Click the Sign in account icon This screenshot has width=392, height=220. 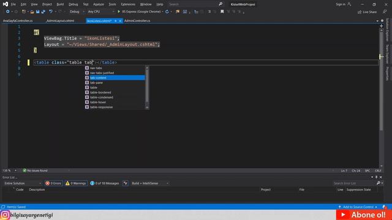tap(349, 4)
